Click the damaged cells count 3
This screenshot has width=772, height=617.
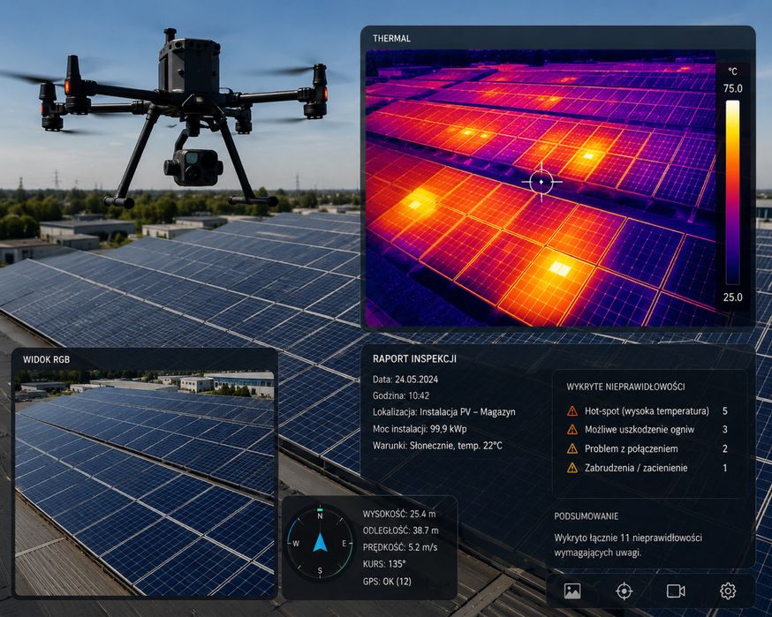pyautogui.click(x=724, y=430)
